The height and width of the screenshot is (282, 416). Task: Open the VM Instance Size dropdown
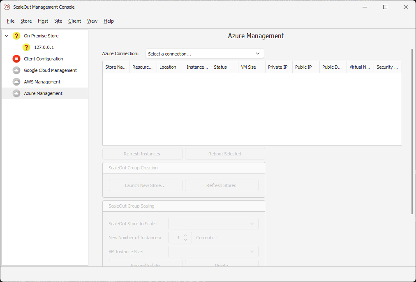click(213, 252)
